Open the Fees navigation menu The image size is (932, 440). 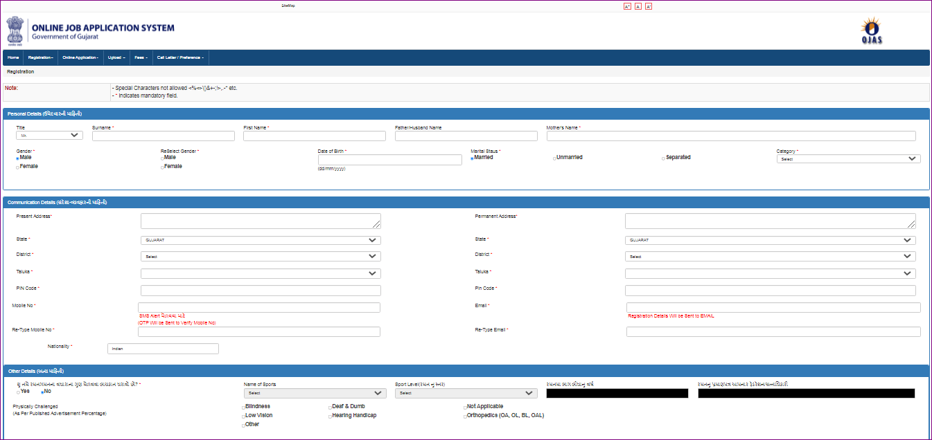click(x=141, y=57)
